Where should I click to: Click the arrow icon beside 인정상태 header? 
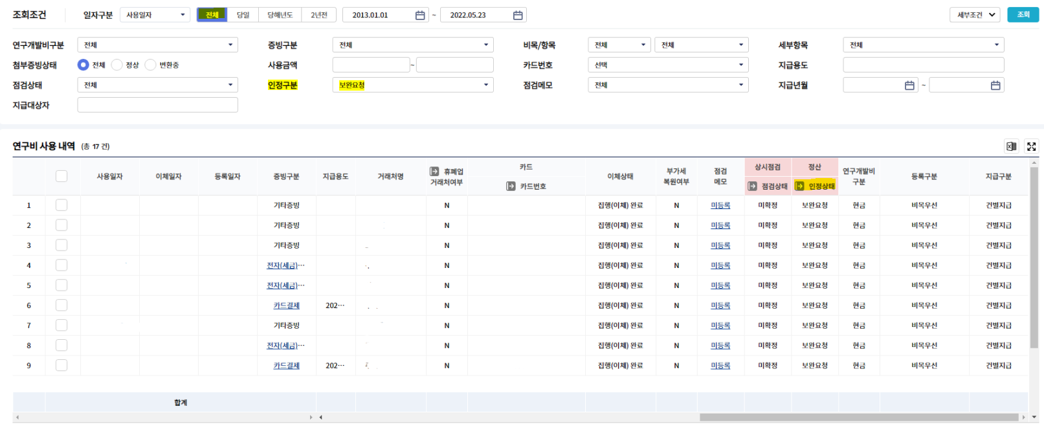pos(799,186)
